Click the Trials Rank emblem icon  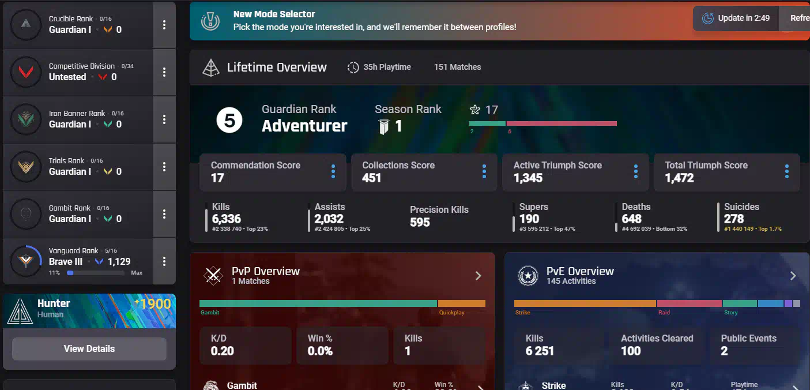pos(25,167)
